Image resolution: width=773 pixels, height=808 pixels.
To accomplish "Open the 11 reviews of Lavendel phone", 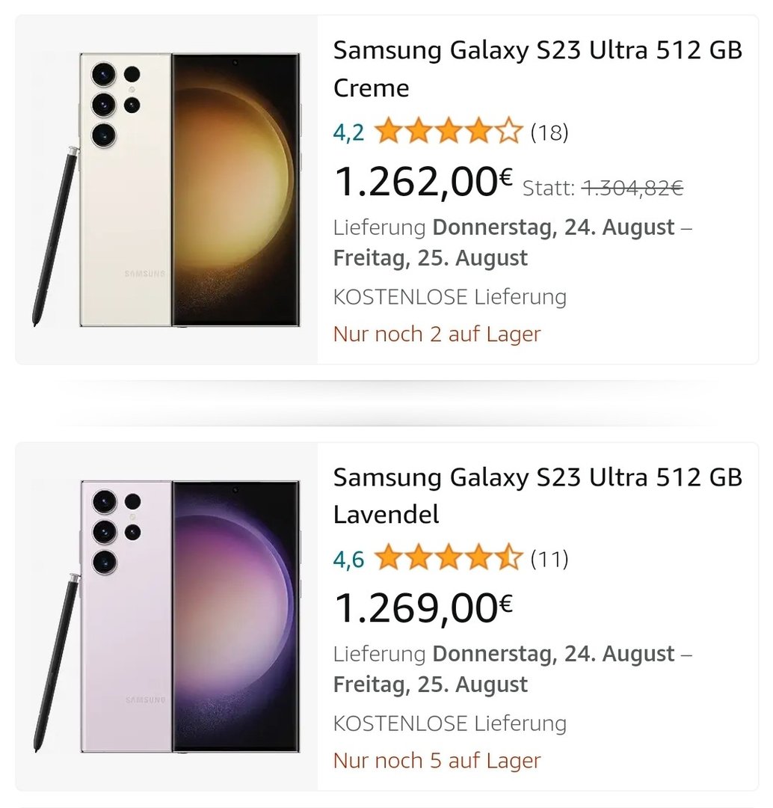I will [x=549, y=559].
